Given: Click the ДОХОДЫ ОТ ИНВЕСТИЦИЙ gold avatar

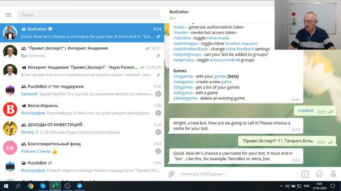Looking at the screenshot, I should pos(10,128).
